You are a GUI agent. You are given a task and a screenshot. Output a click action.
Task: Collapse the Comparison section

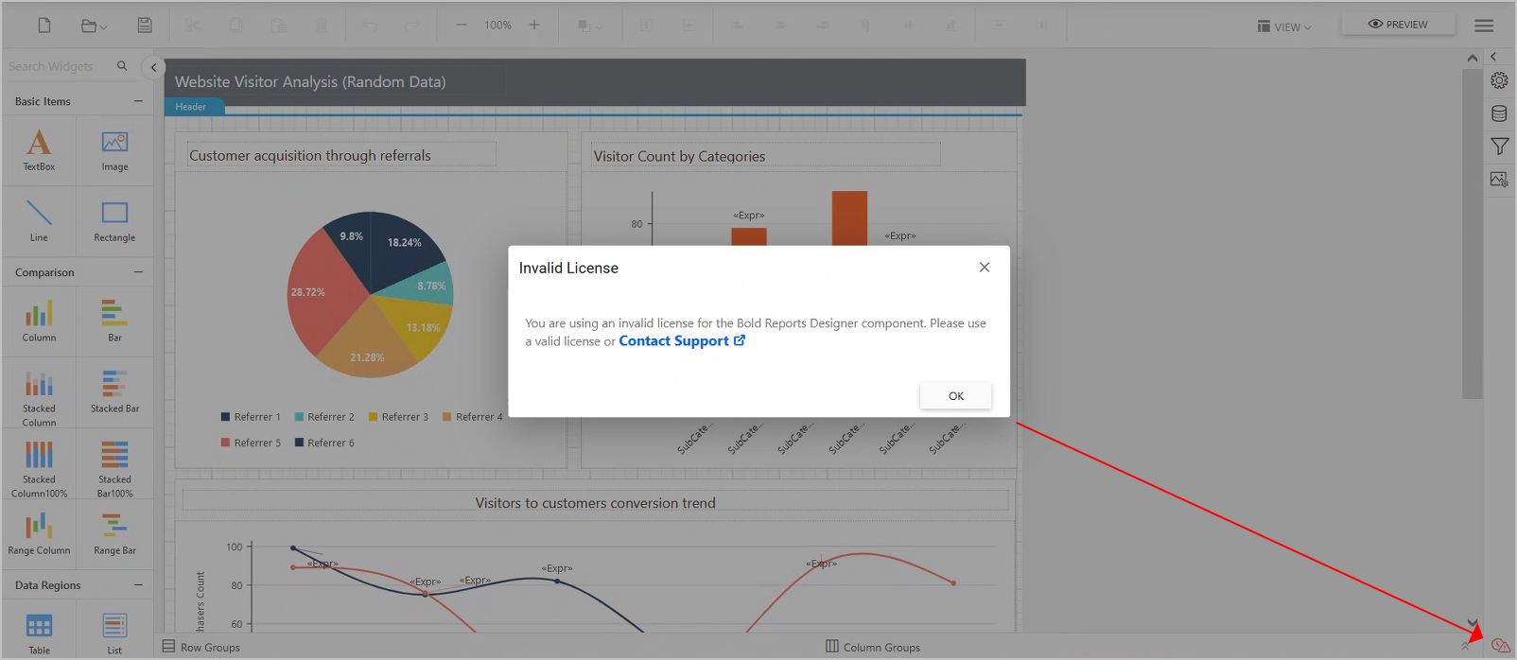[138, 272]
